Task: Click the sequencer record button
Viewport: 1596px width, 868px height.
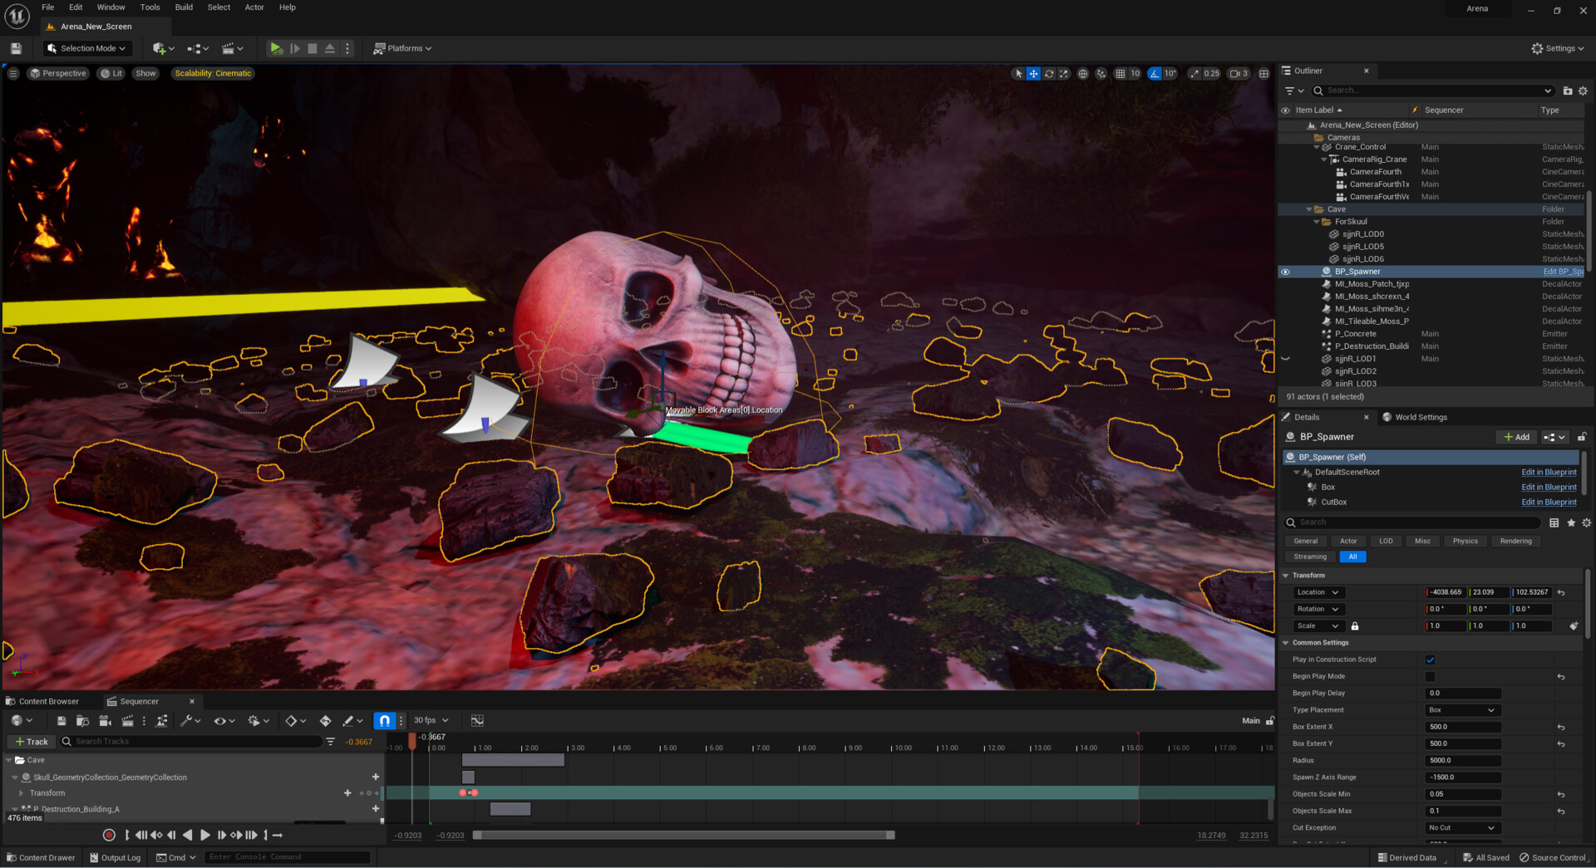Action: 109,835
